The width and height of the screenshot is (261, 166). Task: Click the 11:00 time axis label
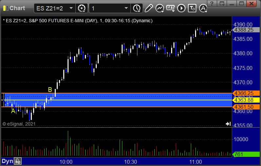click(x=195, y=162)
